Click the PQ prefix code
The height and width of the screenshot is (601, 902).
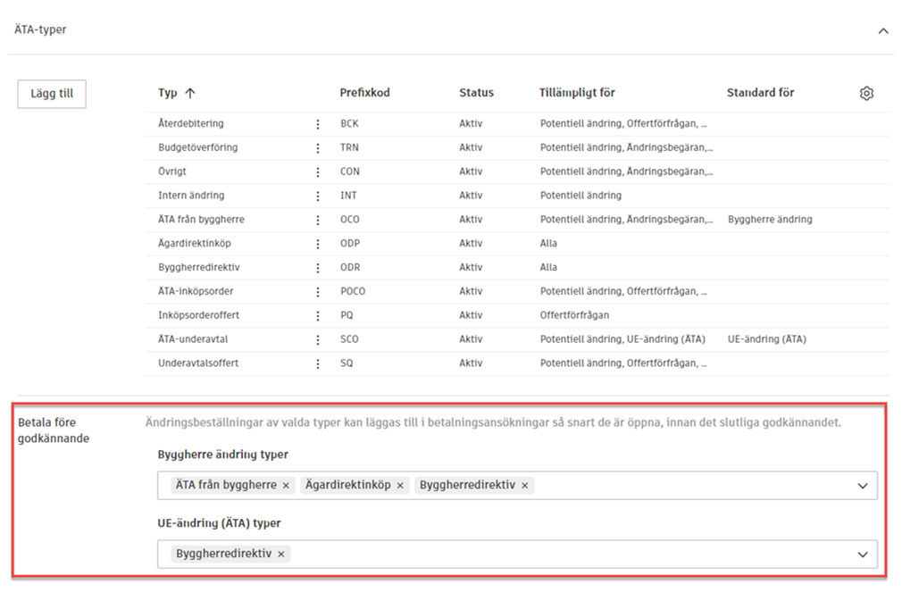tap(347, 315)
